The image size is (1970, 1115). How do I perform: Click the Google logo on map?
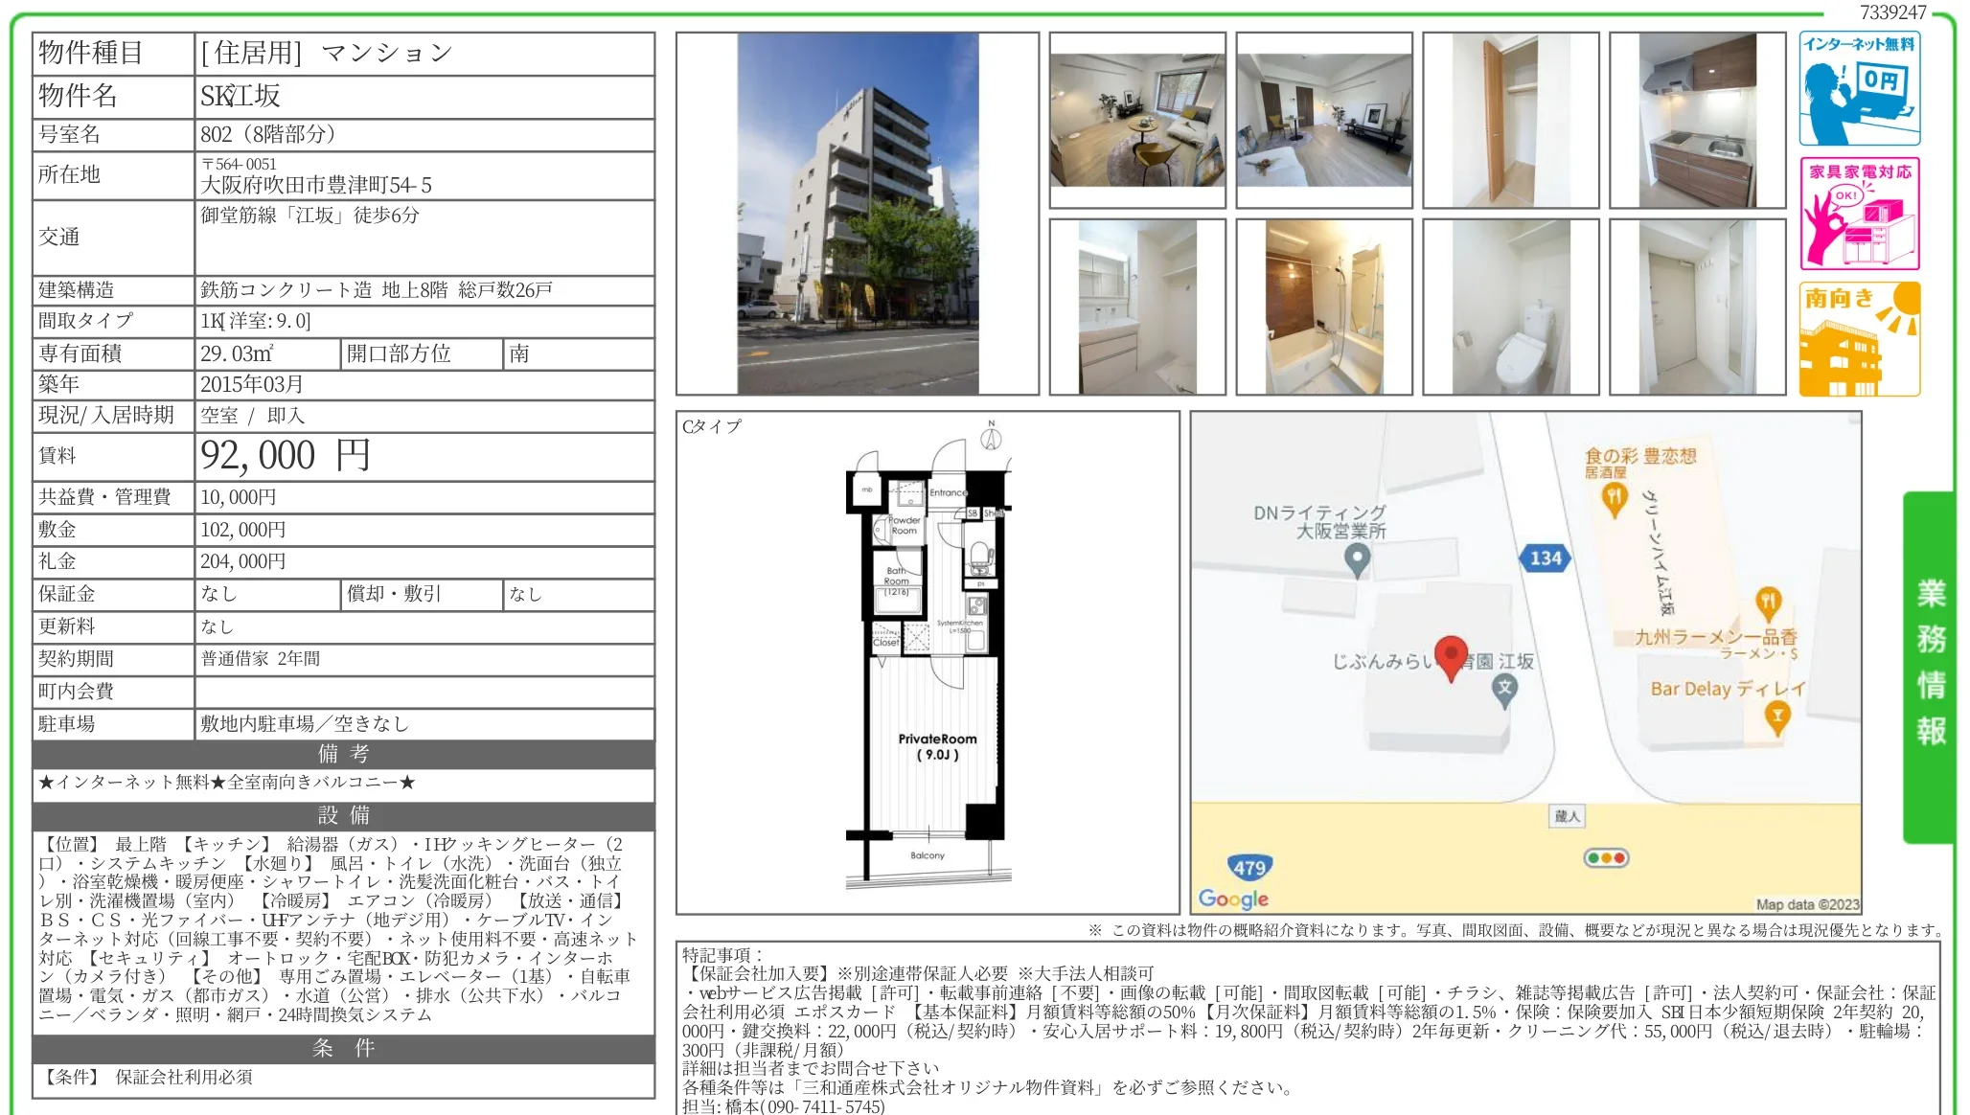coord(1233,899)
